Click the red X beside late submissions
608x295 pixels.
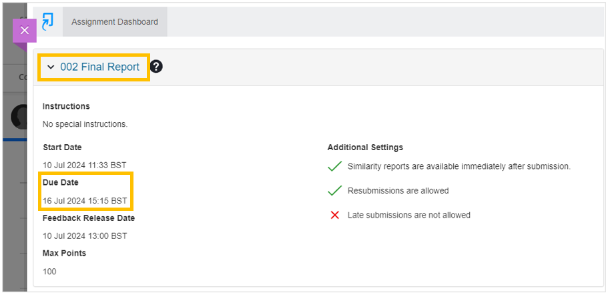pyautogui.click(x=334, y=215)
